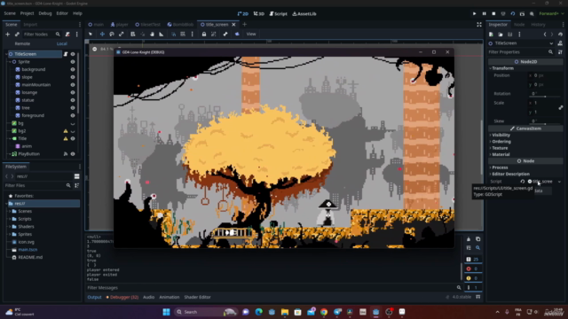This screenshot has height=319, width=568.
Task: Open the Shader Editor bottom panel
Action: coord(197,297)
